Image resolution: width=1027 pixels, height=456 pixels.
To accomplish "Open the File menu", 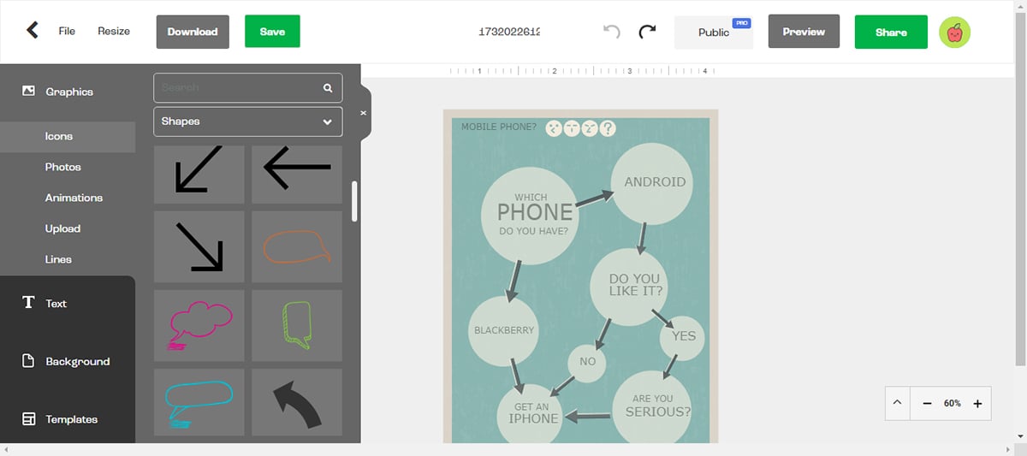I will point(67,32).
